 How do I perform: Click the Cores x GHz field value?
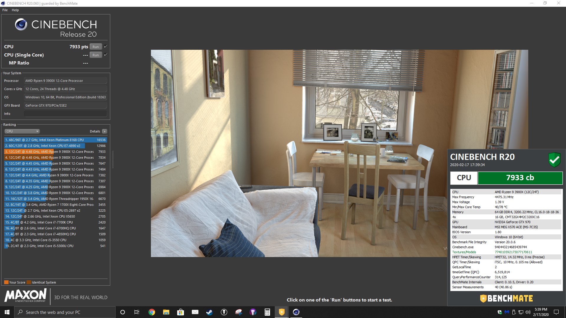[x=65, y=89]
